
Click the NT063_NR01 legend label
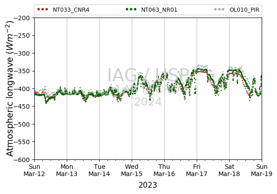[x=159, y=10]
